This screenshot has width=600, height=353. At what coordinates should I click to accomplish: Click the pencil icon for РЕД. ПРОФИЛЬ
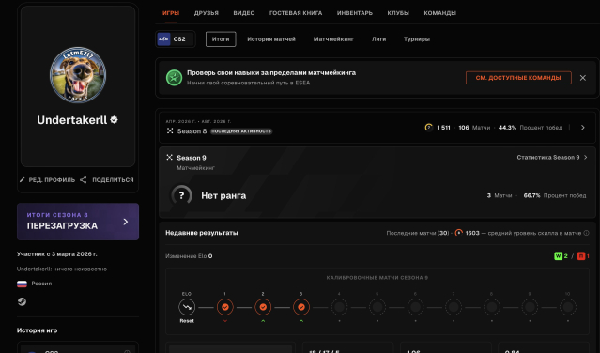(23, 179)
